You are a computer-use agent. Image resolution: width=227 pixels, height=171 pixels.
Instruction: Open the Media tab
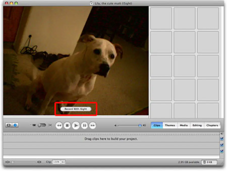tap(184, 125)
